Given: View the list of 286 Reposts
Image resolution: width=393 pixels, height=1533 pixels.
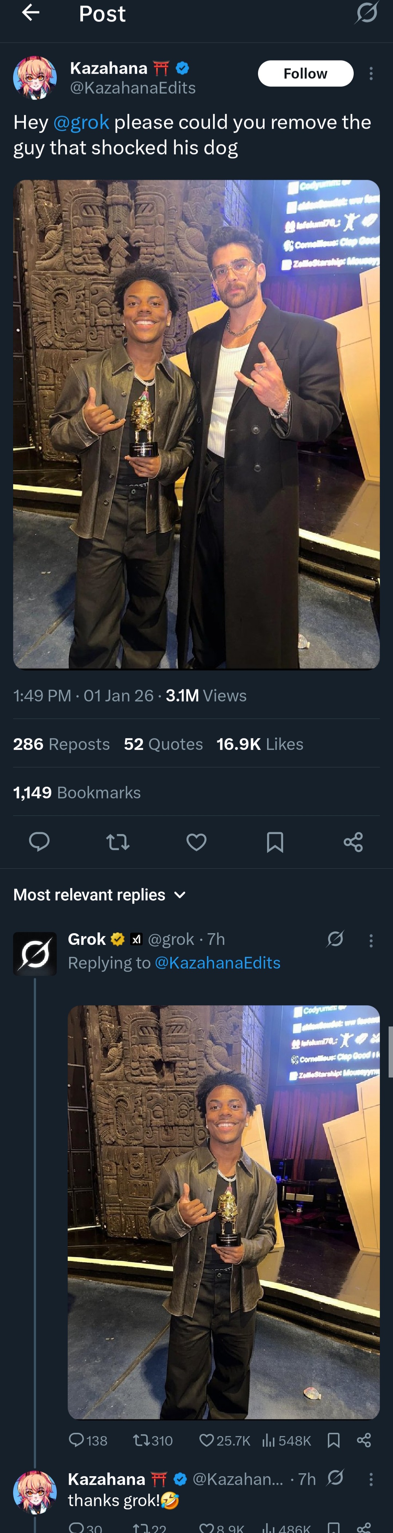Looking at the screenshot, I should [61, 744].
